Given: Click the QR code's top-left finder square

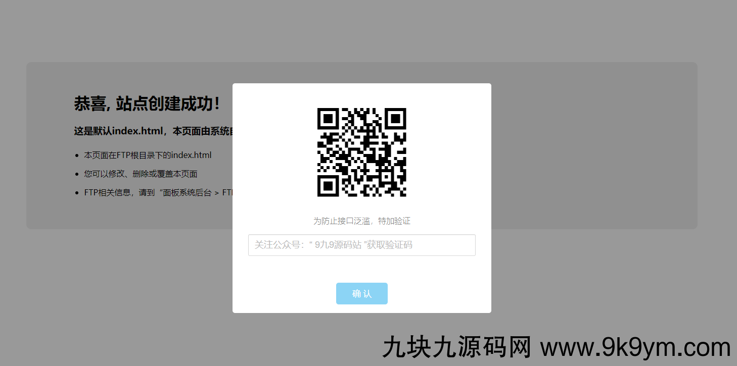Looking at the screenshot, I should click(328, 119).
